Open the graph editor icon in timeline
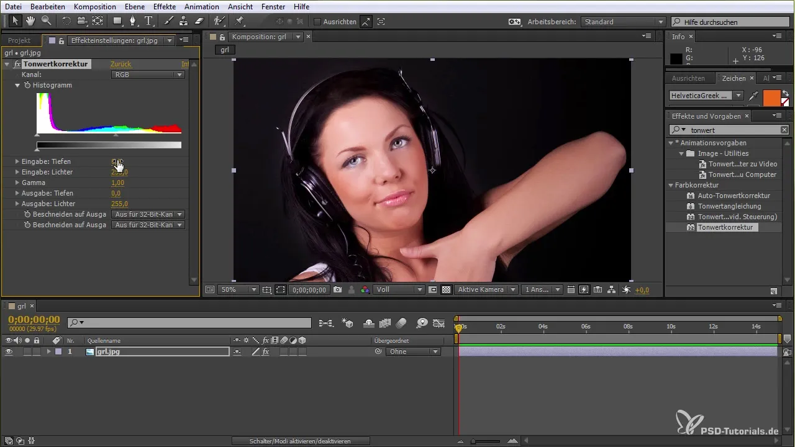The image size is (795, 447). point(439,323)
